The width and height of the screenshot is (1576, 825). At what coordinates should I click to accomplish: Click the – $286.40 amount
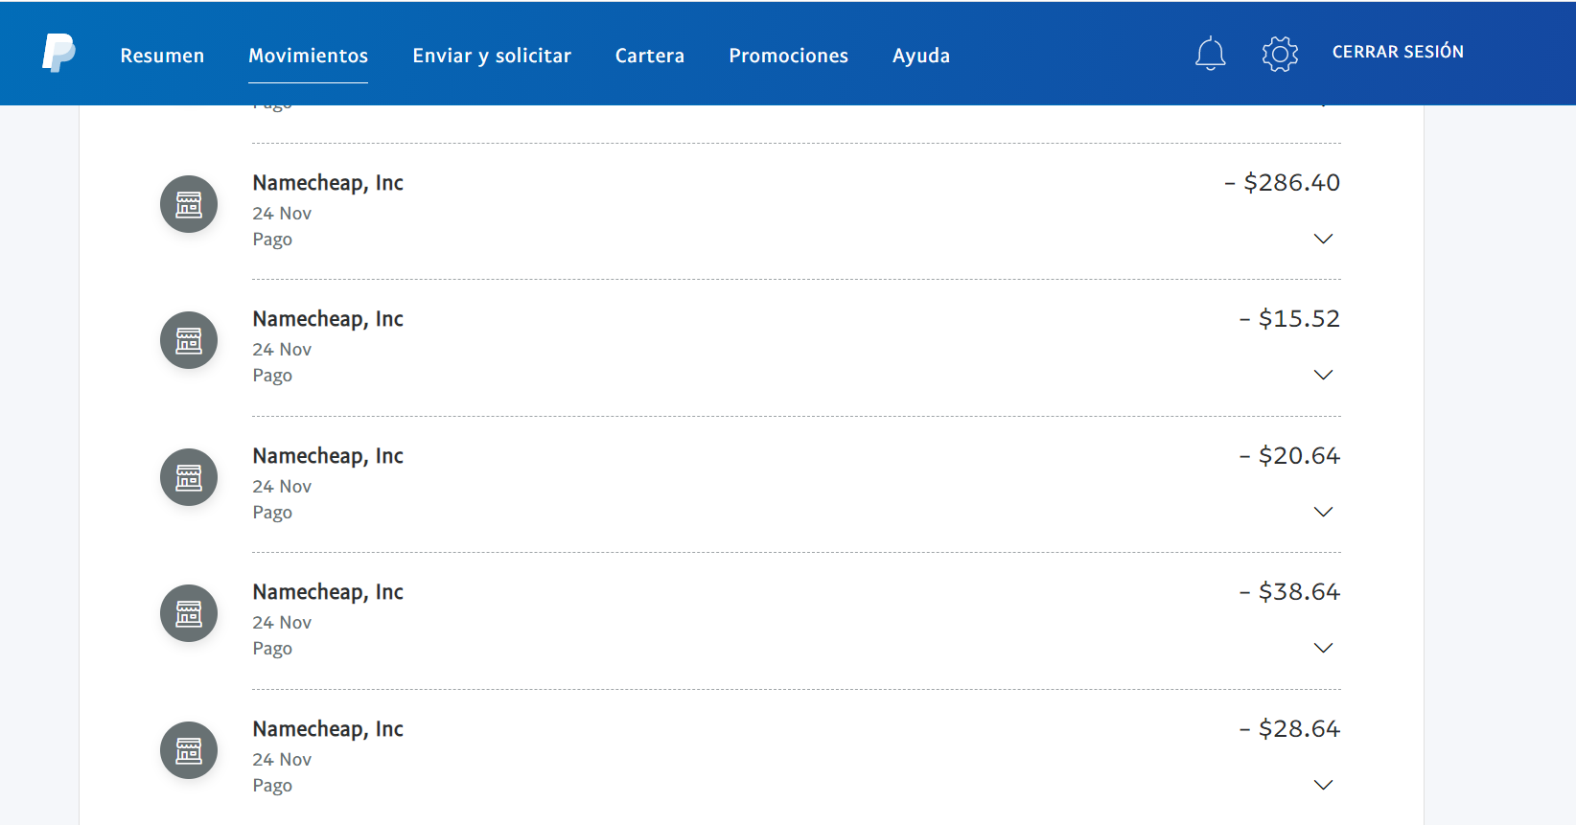click(x=1282, y=182)
